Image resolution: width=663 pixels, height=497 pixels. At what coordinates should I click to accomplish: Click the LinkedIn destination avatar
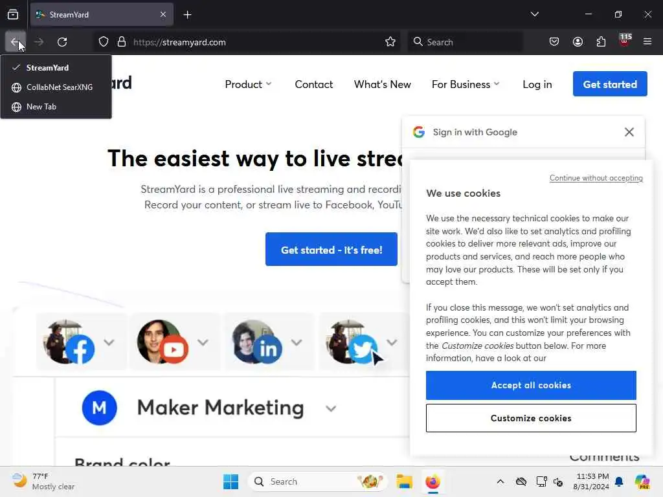pos(256,342)
